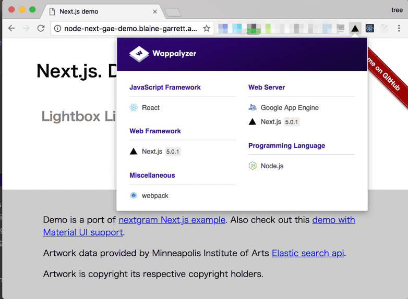Viewport: 408px width, 299px height.
Task: Click version 5.0.1 badge under Web Framework
Action: point(173,152)
